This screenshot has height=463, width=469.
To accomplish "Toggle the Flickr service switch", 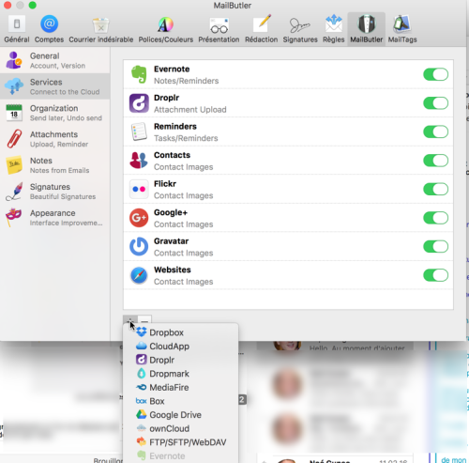I will [x=435, y=189].
